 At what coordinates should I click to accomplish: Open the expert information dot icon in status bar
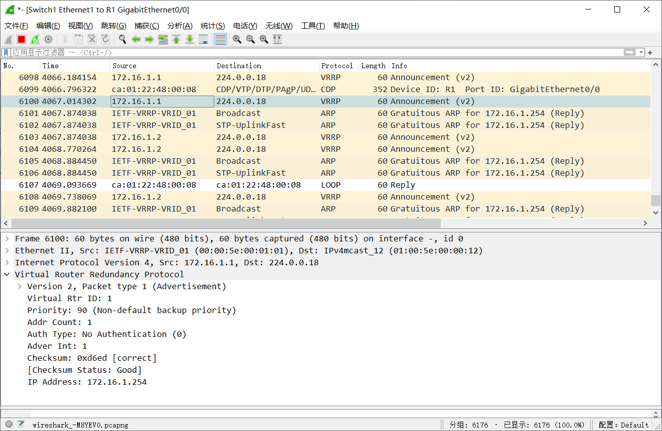(x=9, y=424)
